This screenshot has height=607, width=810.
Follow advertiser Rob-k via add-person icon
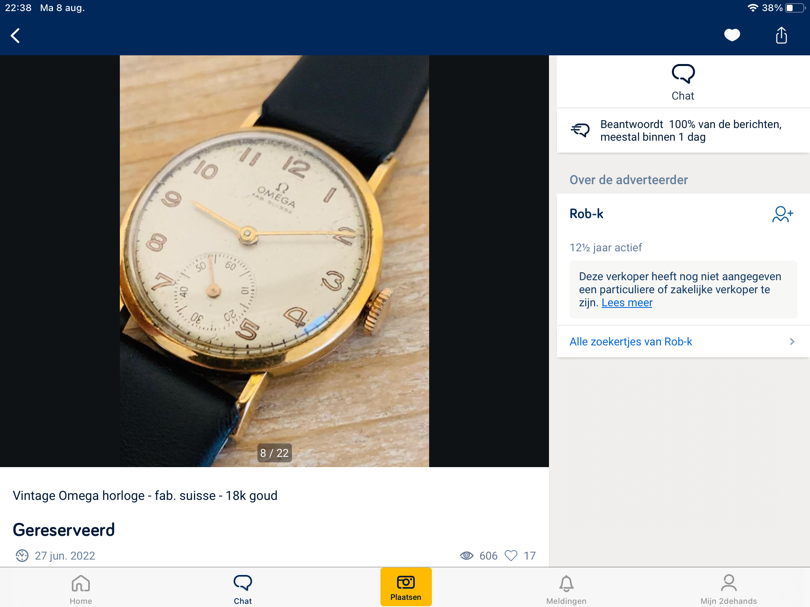pyautogui.click(x=783, y=214)
